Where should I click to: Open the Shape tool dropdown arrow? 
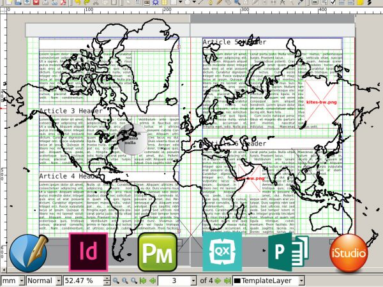(180, 2)
